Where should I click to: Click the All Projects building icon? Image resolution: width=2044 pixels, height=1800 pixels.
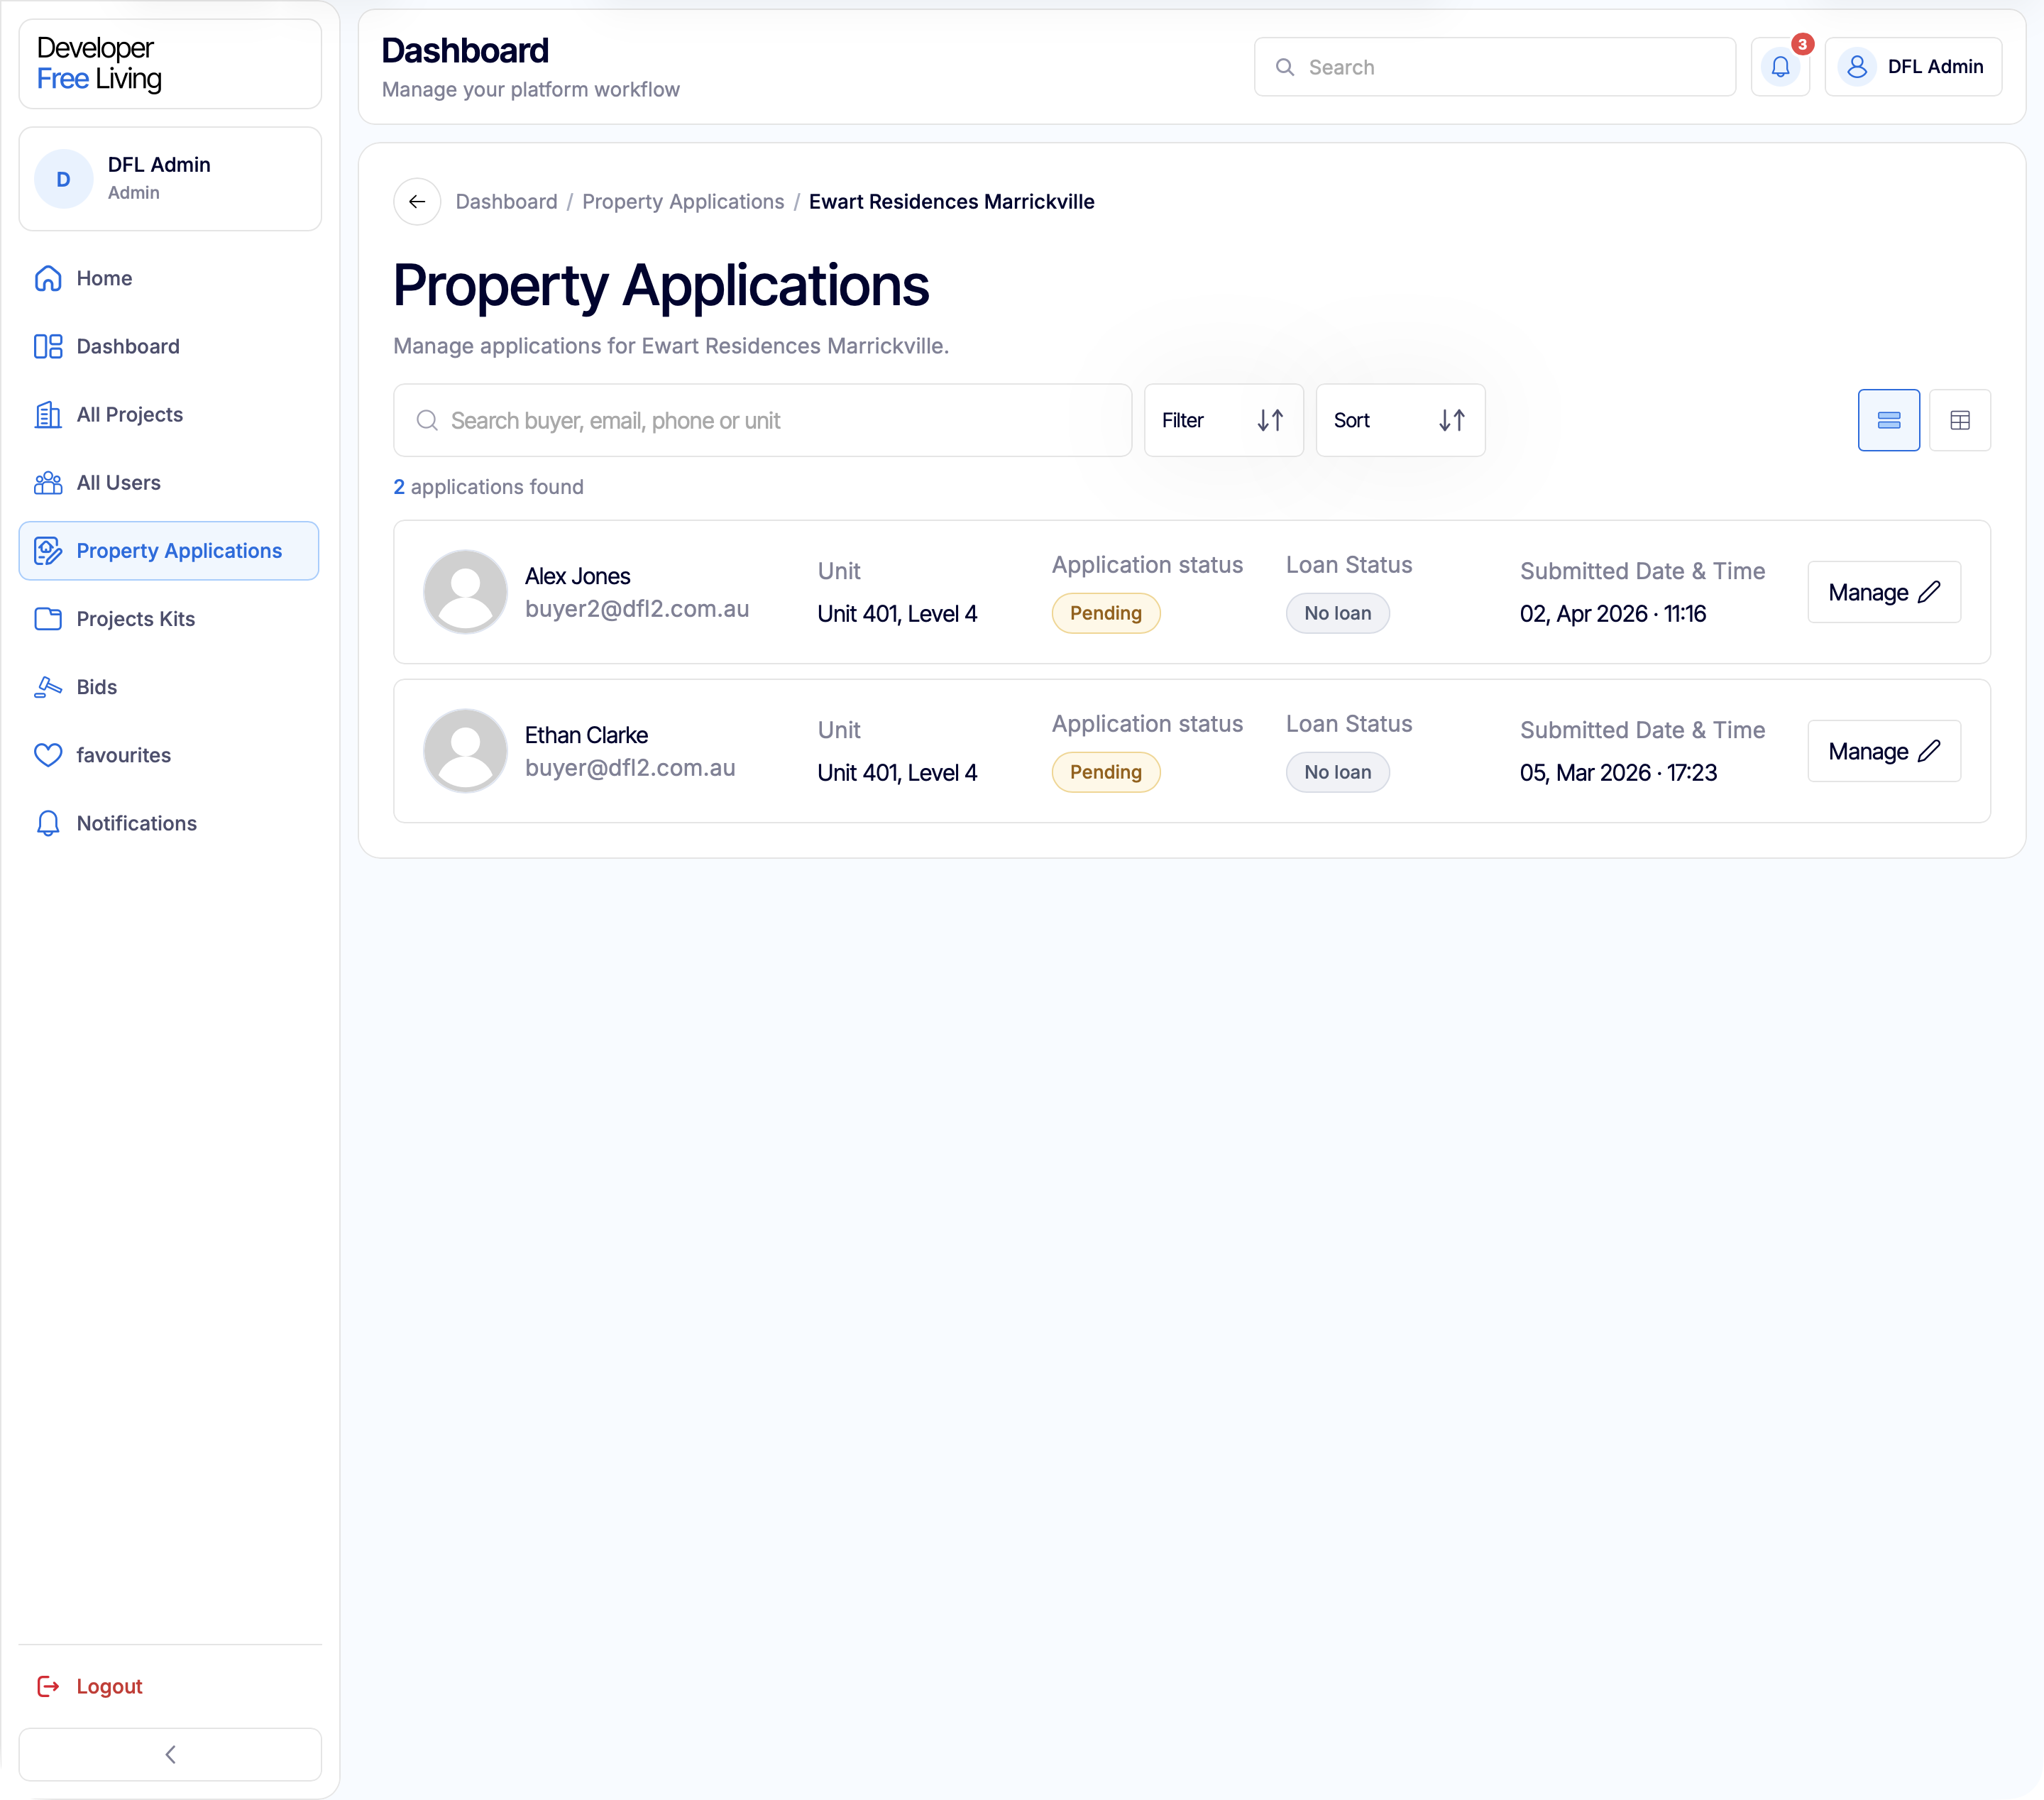[x=48, y=414]
